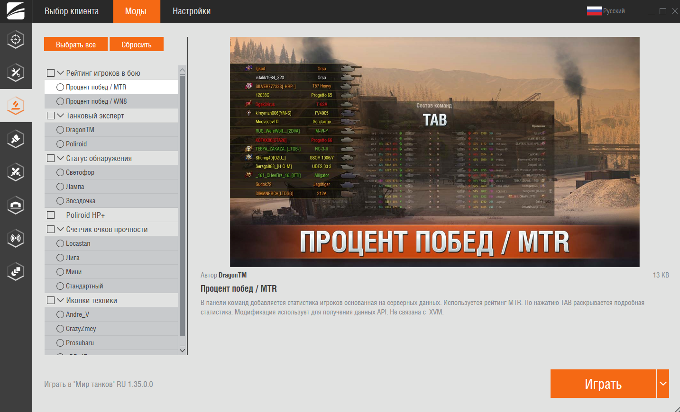Collapse the 'Танковый эксперт' group chevron
Screen dimensions: 680x412
click(60, 116)
